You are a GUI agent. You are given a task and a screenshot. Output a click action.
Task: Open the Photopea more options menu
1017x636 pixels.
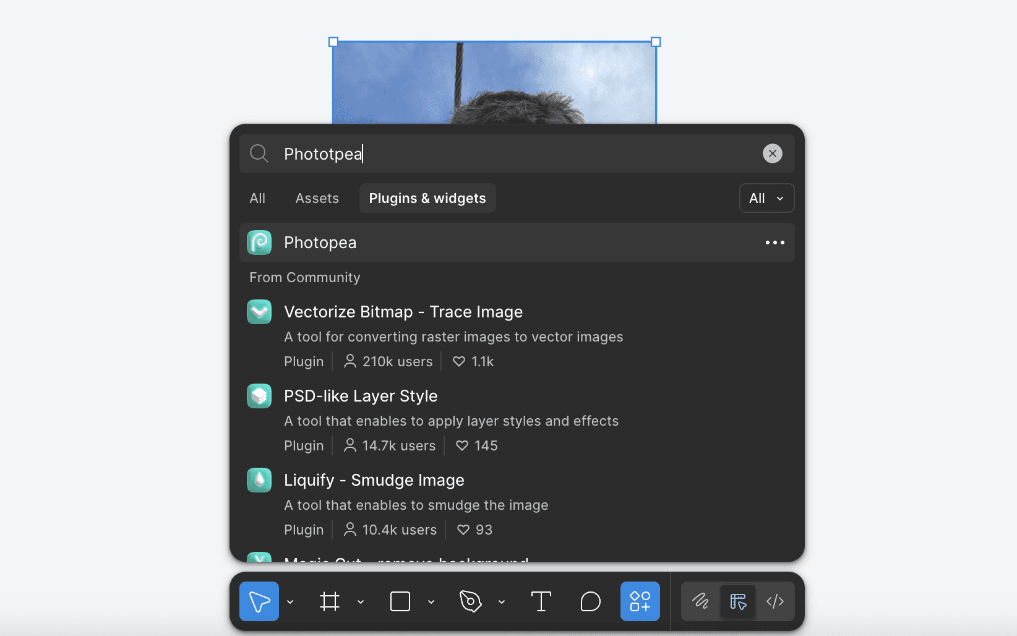775,243
